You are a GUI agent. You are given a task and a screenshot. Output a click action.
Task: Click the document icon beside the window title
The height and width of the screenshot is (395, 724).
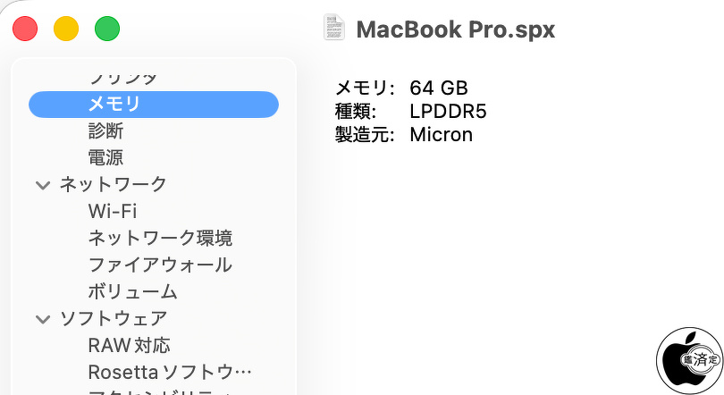334,28
